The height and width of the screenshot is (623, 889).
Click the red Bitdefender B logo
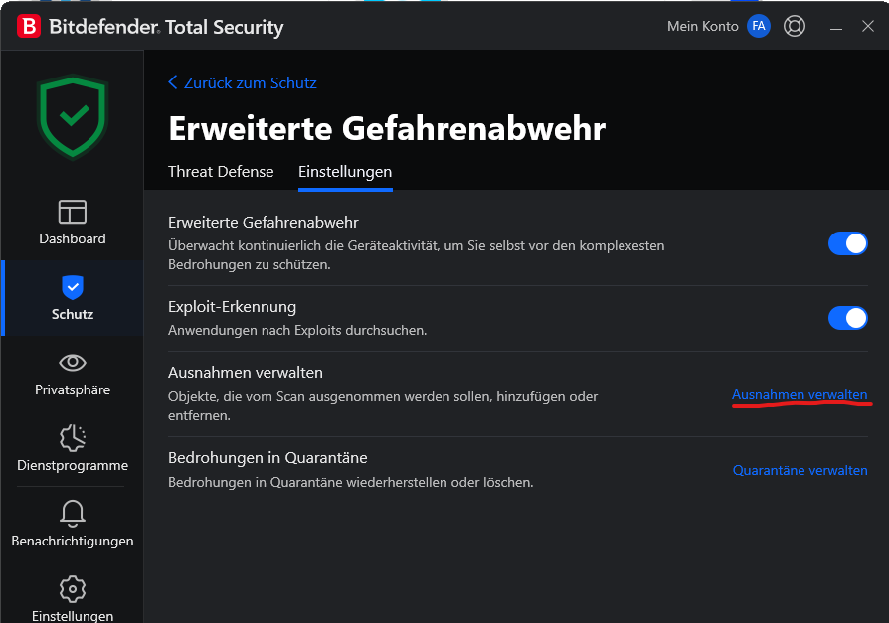[29, 26]
